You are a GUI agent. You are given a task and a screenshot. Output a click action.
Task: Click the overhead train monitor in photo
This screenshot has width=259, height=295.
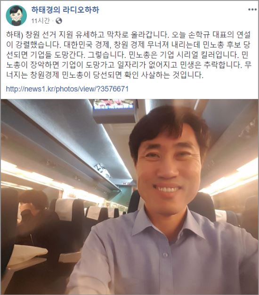(114, 110)
